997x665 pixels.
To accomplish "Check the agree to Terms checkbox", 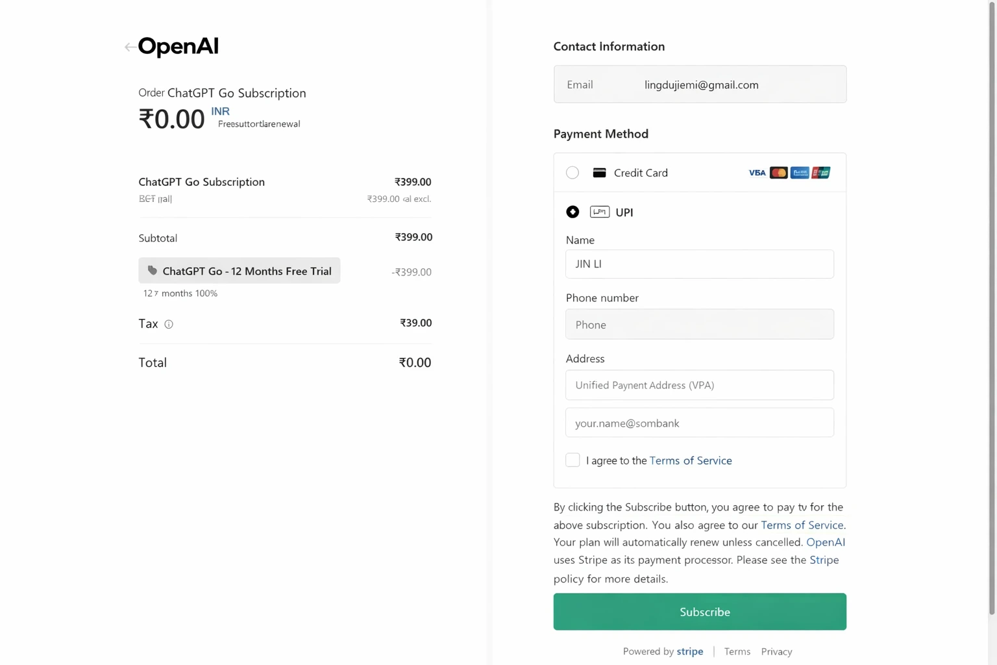I will pyautogui.click(x=572, y=460).
